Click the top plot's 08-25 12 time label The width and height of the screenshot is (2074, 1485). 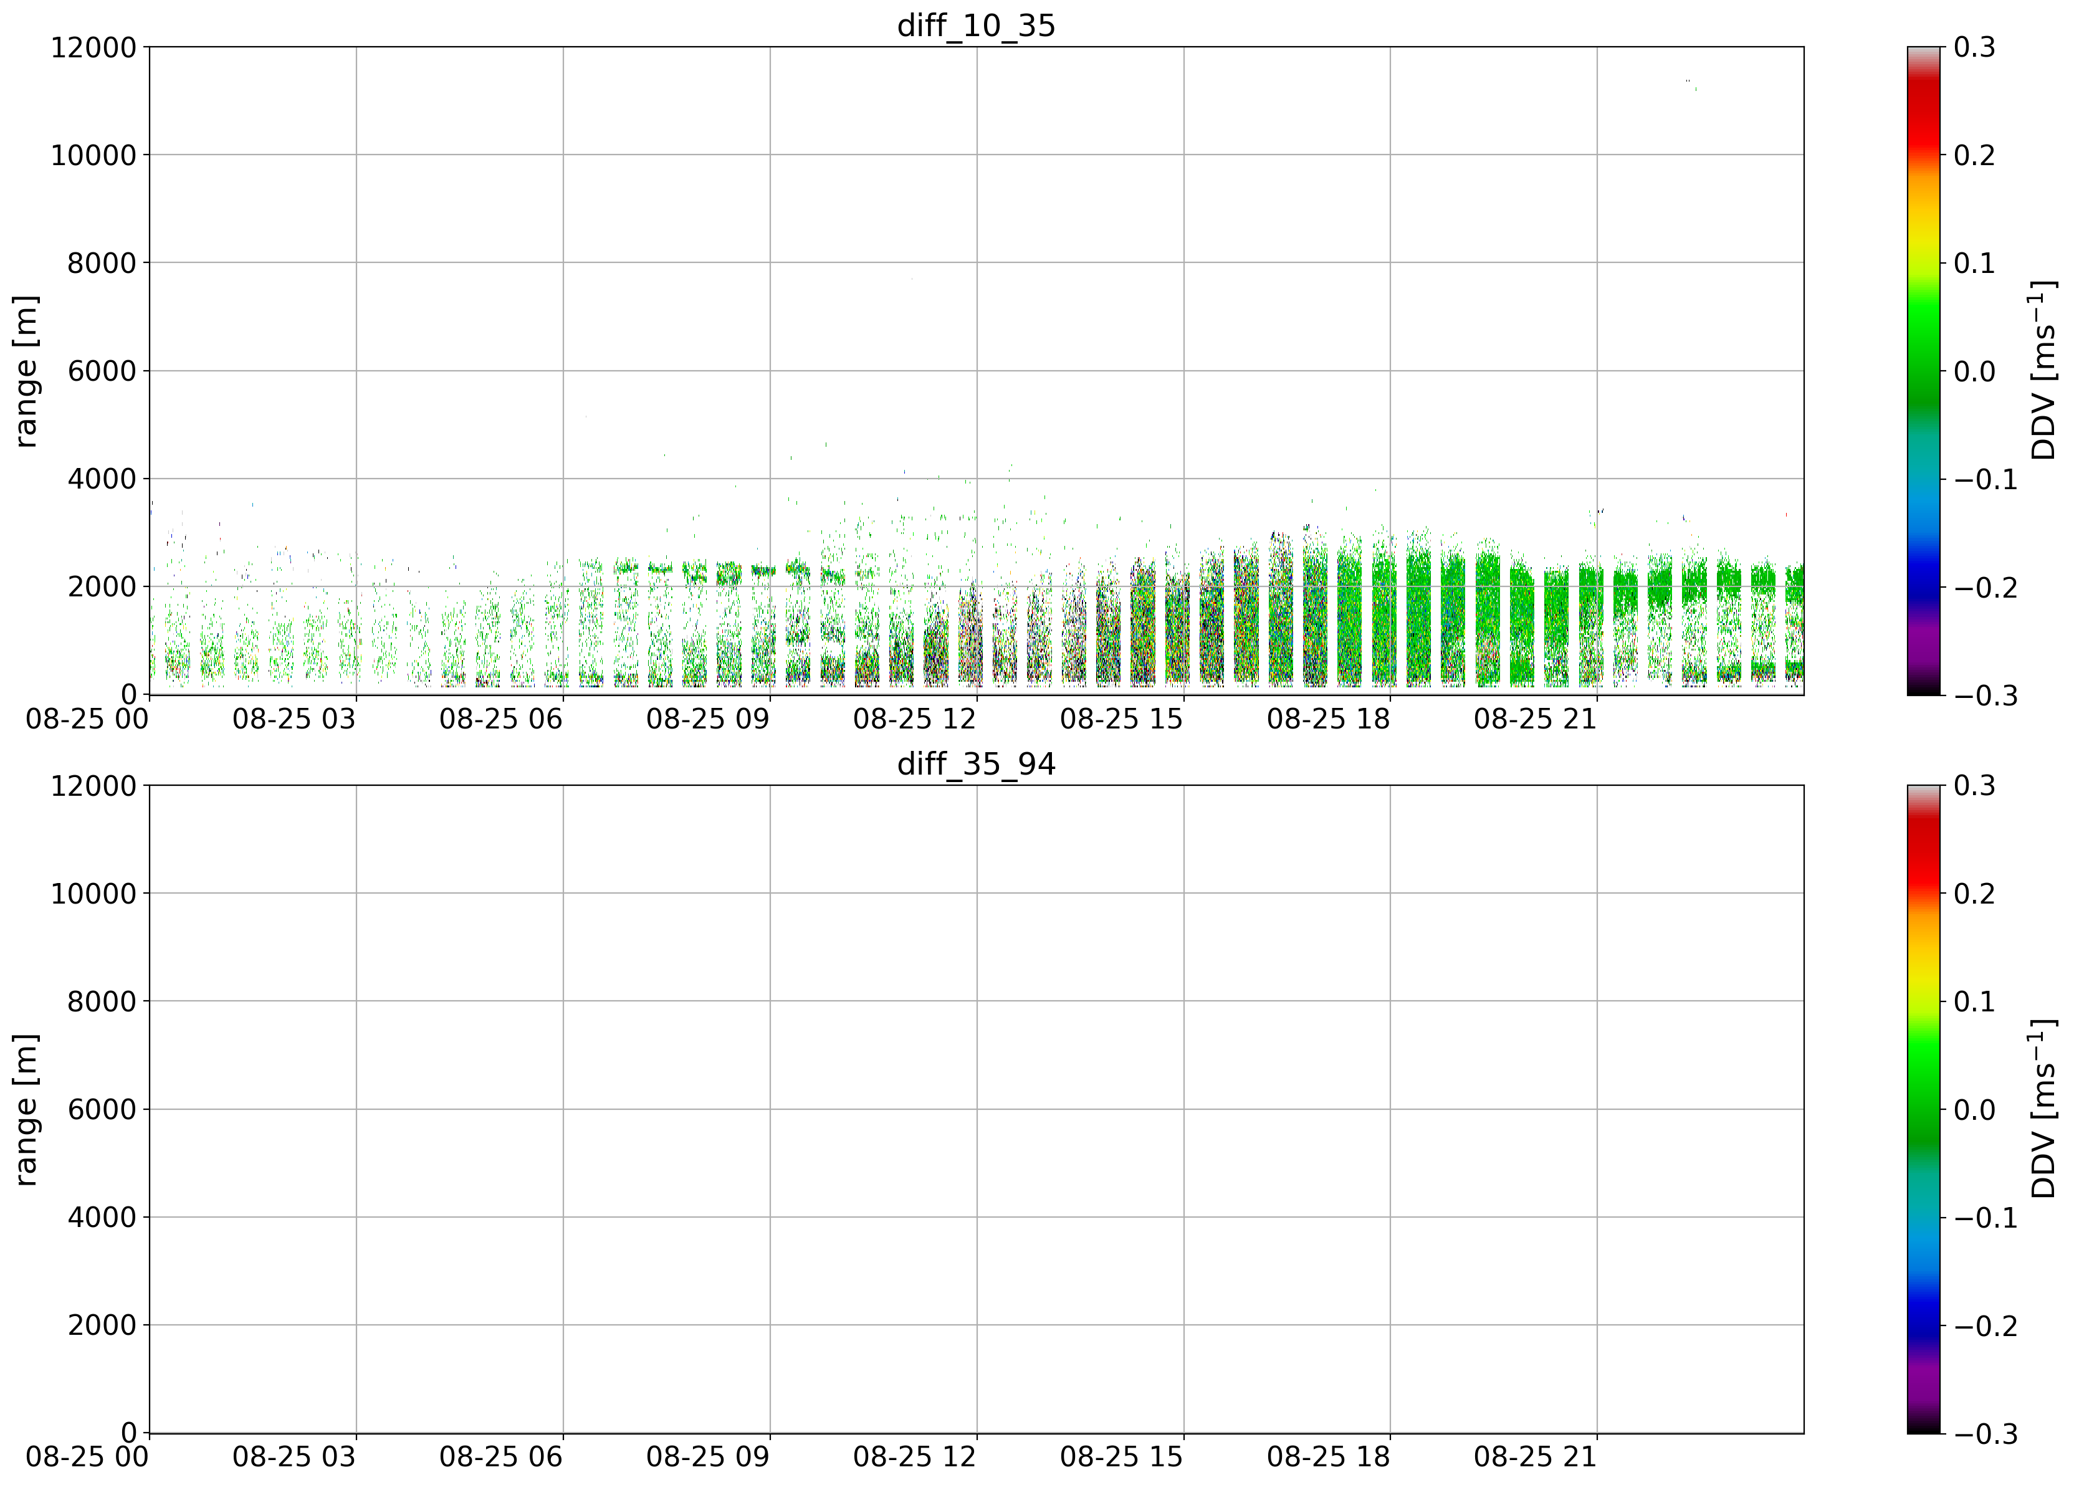(914, 719)
